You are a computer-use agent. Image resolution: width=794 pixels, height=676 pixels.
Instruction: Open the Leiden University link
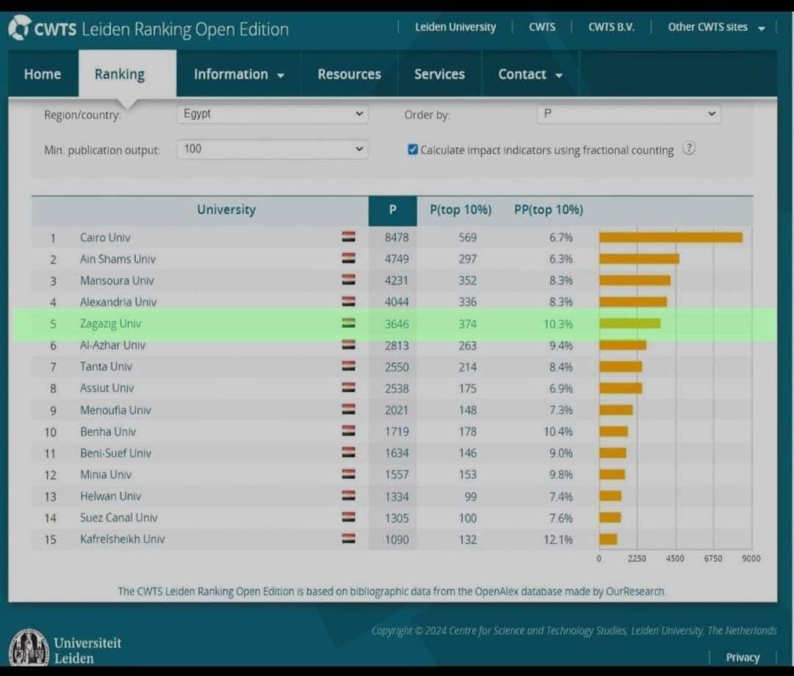[455, 27]
